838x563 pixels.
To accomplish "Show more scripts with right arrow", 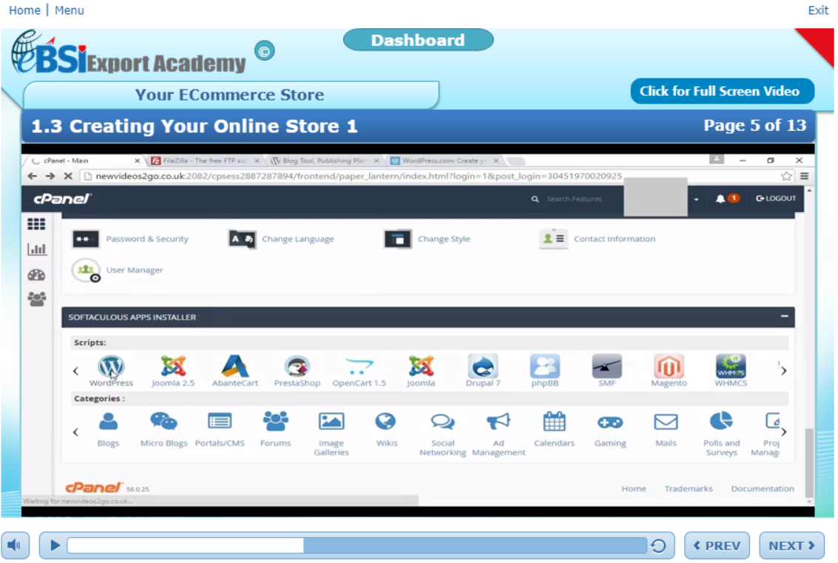I will coord(783,371).
